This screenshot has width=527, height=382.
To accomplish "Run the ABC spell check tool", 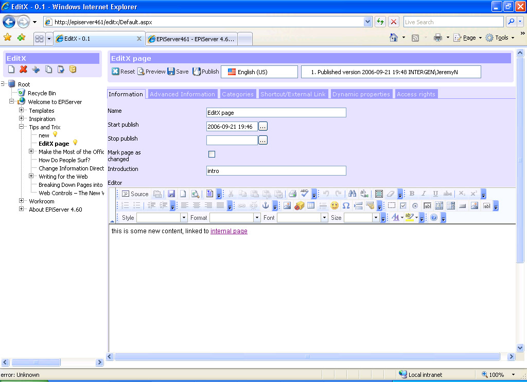I will (305, 194).
